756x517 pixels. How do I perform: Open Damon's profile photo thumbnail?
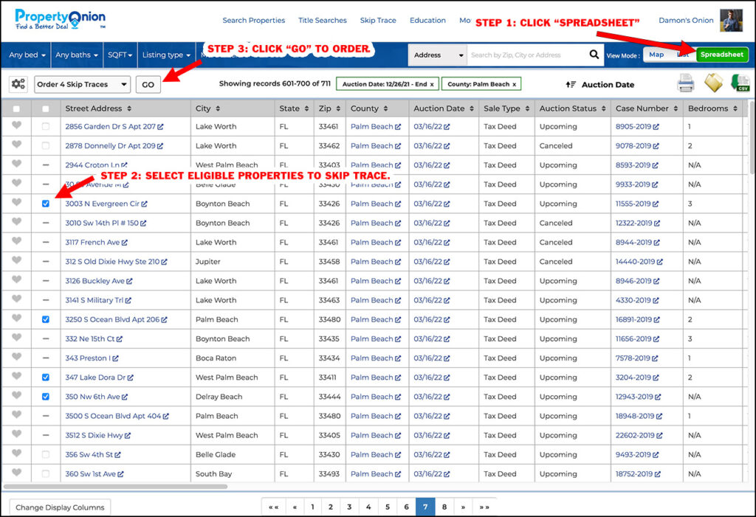731,20
